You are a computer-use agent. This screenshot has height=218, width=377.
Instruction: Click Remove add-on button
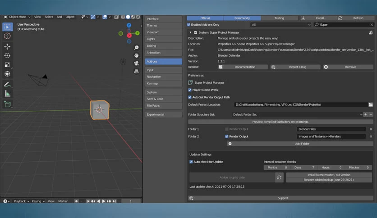click(x=348, y=67)
